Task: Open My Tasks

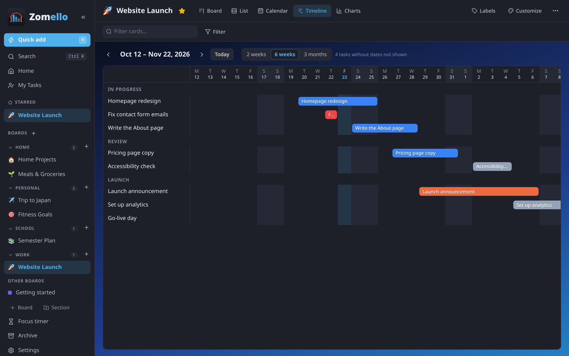Action: click(47, 85)
